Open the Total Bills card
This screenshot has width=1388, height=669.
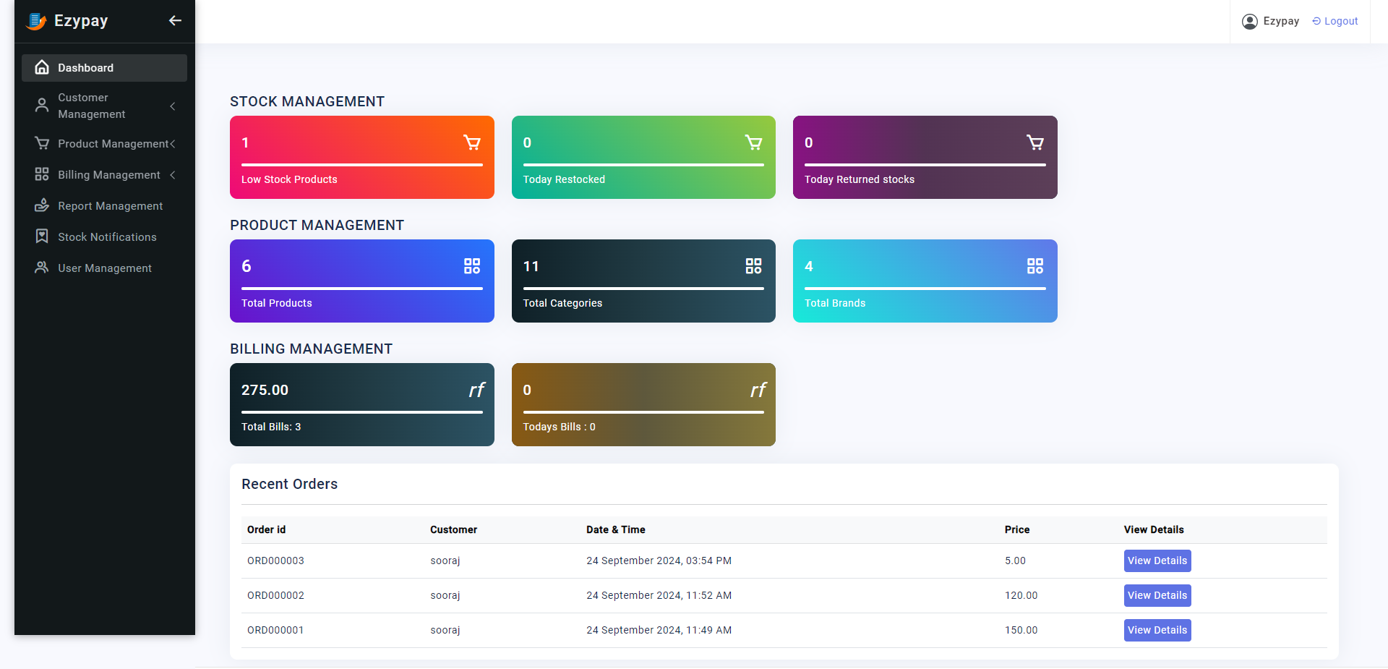[361, 405]
